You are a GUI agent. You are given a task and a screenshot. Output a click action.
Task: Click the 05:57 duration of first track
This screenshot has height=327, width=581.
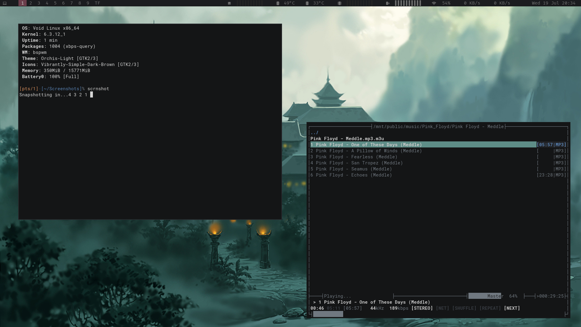(546, 145)
